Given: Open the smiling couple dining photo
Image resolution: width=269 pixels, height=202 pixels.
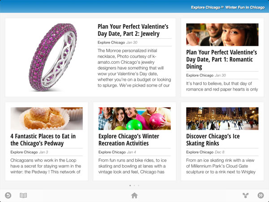Looking at the screenshot, I should click(222, 35).
